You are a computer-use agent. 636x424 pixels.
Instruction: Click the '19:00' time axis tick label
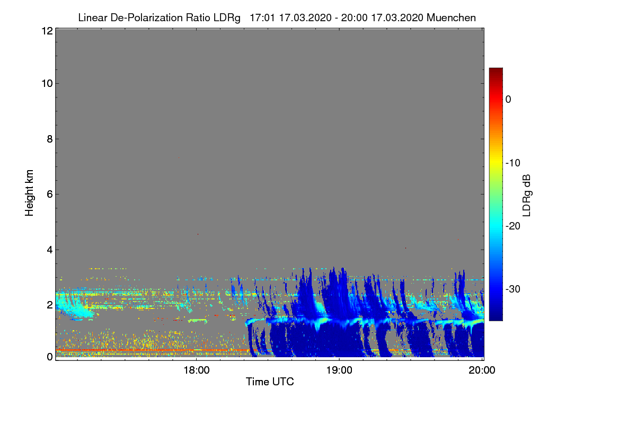pyautogui.click(x=339, y=370)
